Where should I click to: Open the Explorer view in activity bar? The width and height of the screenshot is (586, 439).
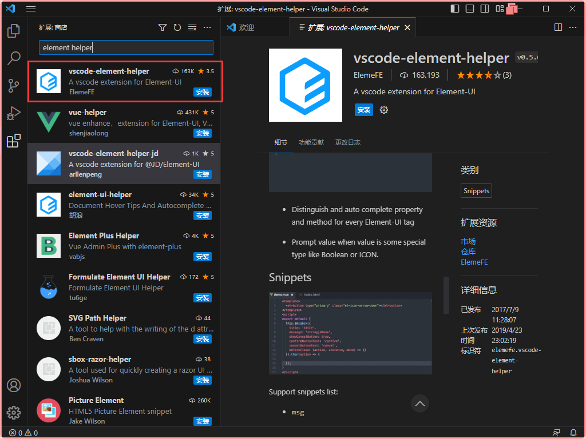pyautogui.click(x=14, y=31)
